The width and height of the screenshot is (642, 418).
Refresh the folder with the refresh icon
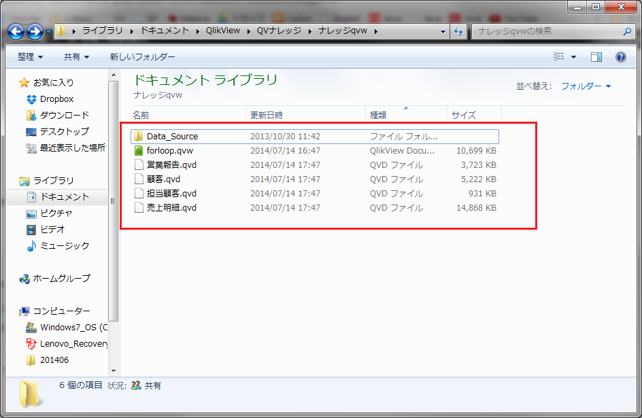click(x=458, y=31)
